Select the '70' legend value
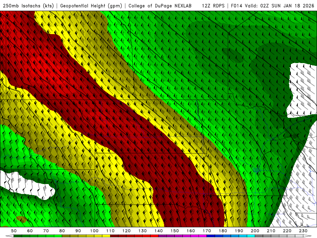This screenshot has width=317, height=238. click(46, 231)
